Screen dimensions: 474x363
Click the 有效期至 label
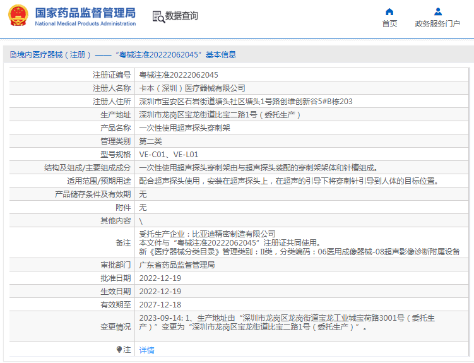coord(116,305)
